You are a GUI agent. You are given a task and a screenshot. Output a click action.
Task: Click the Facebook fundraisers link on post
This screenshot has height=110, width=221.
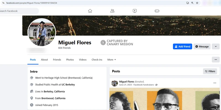(x=144, y=85)
